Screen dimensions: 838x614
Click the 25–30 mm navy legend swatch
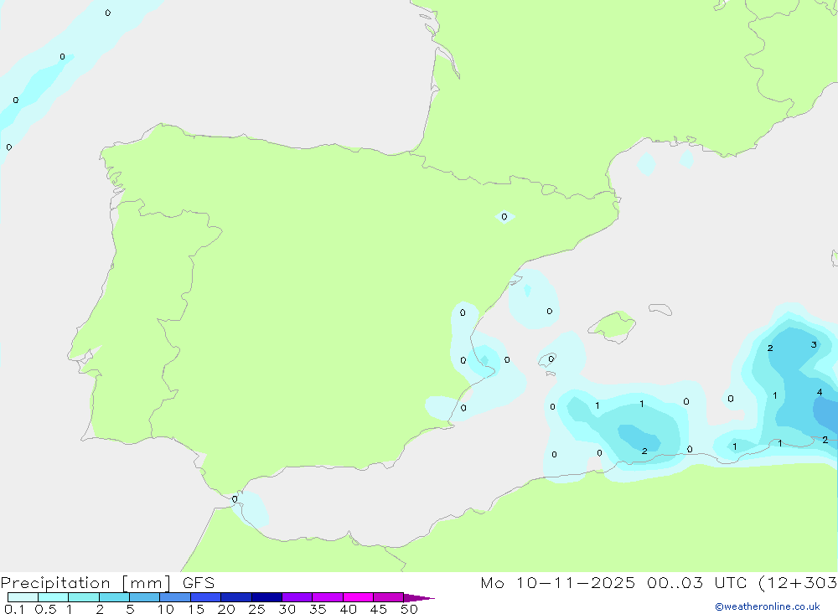(x=266, y=597)
